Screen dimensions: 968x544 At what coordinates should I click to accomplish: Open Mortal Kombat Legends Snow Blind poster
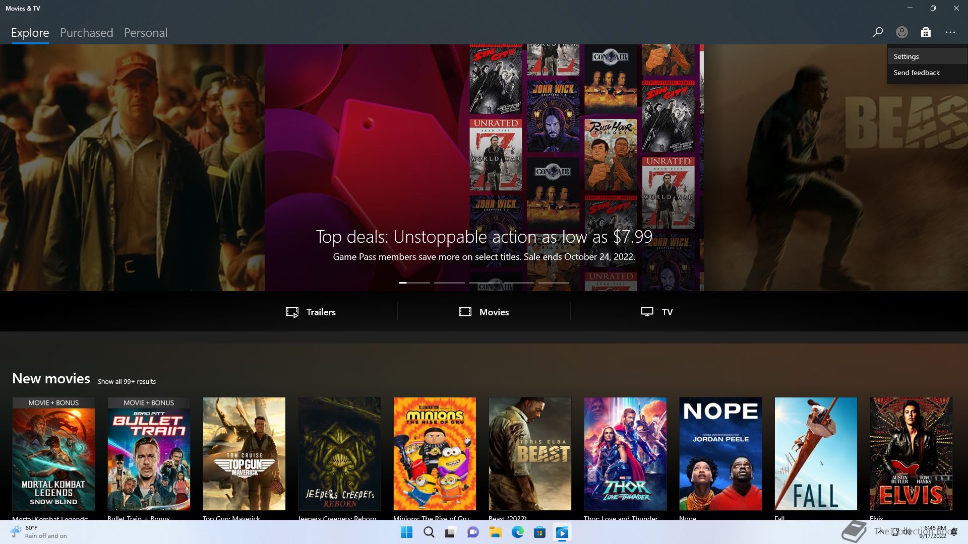click(53, 454)
